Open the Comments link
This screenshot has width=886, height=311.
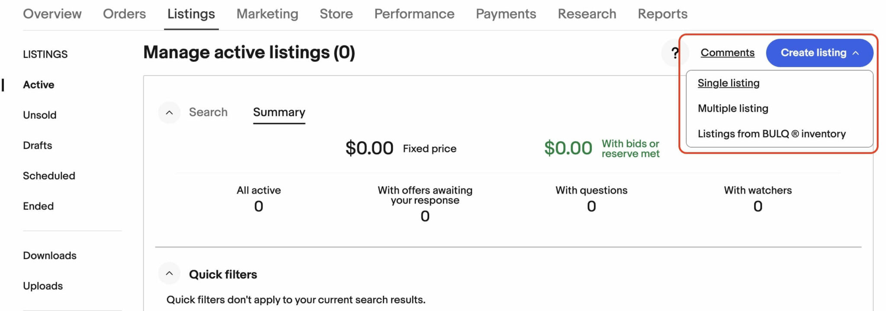pos(727,53)
